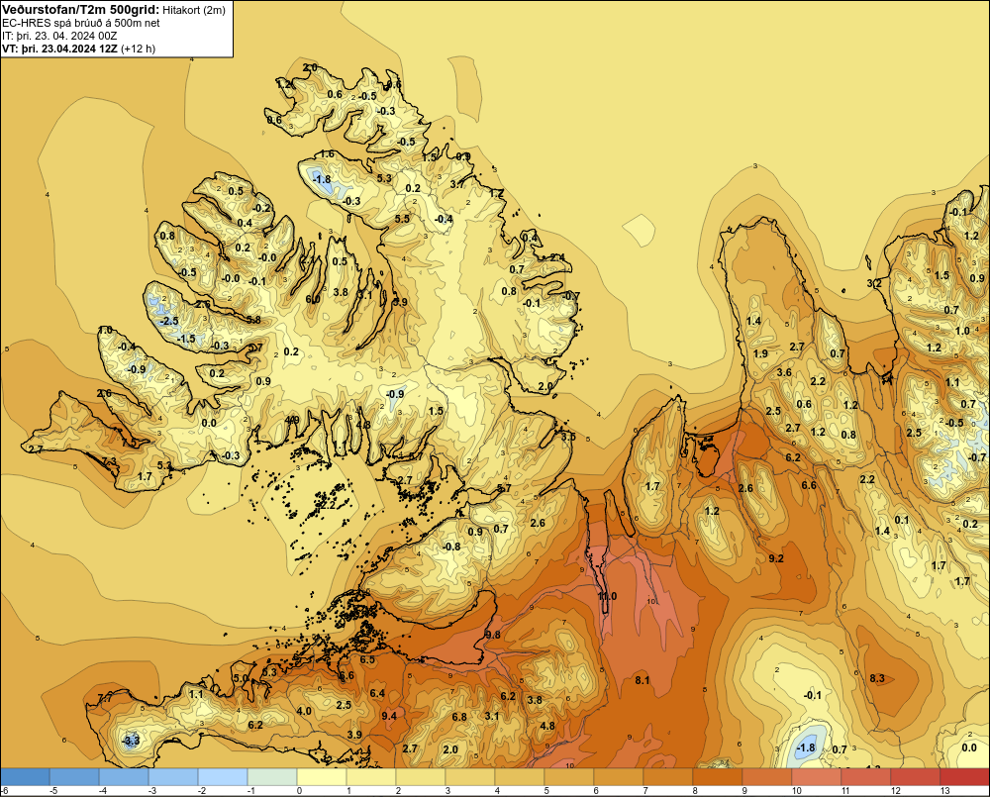Click the 11.0 temperature value on the map
This screenshot has width=990, height=797.
[x=608, y=596]
